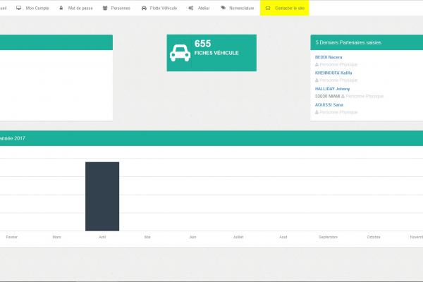This screenshot has height=282, width=423.
Task: Open partner BEDDI Nacera
Action: point(329,57)
